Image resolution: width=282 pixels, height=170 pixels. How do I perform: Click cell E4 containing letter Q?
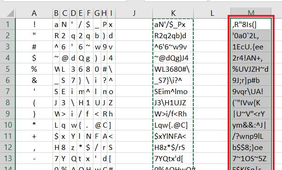point(80,58)
